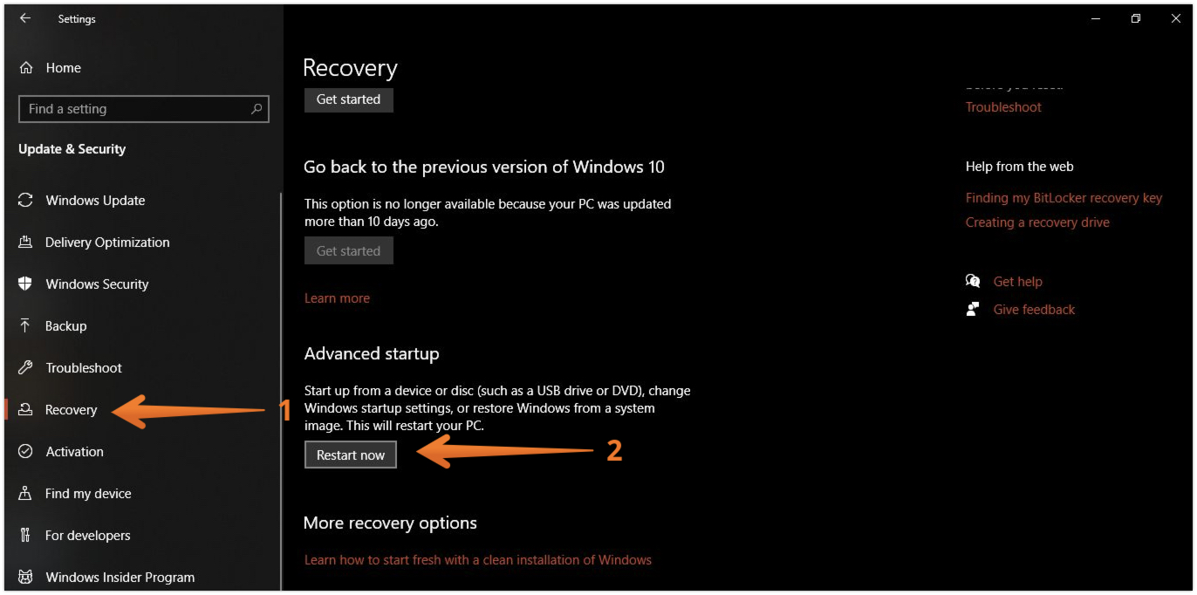Navigate back using the arrow icon
Screen dimensions: 1197x595
click(24, 18)
